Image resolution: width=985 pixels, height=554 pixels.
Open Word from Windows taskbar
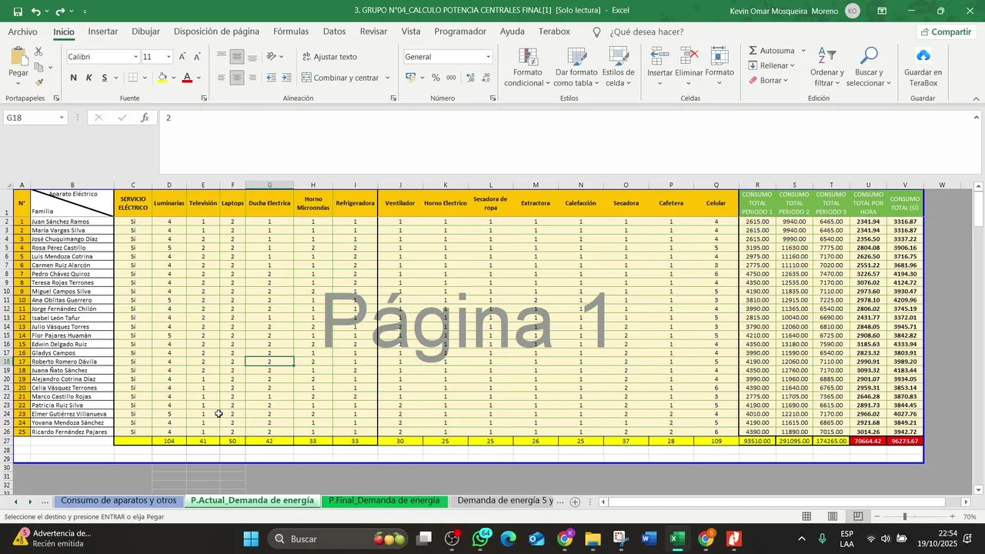coord(649,539)
